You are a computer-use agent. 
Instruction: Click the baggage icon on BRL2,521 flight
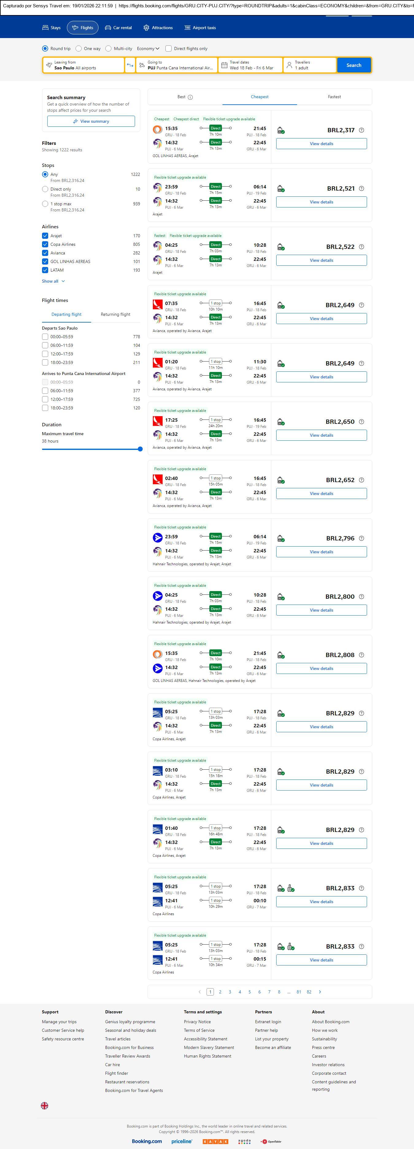281,189
